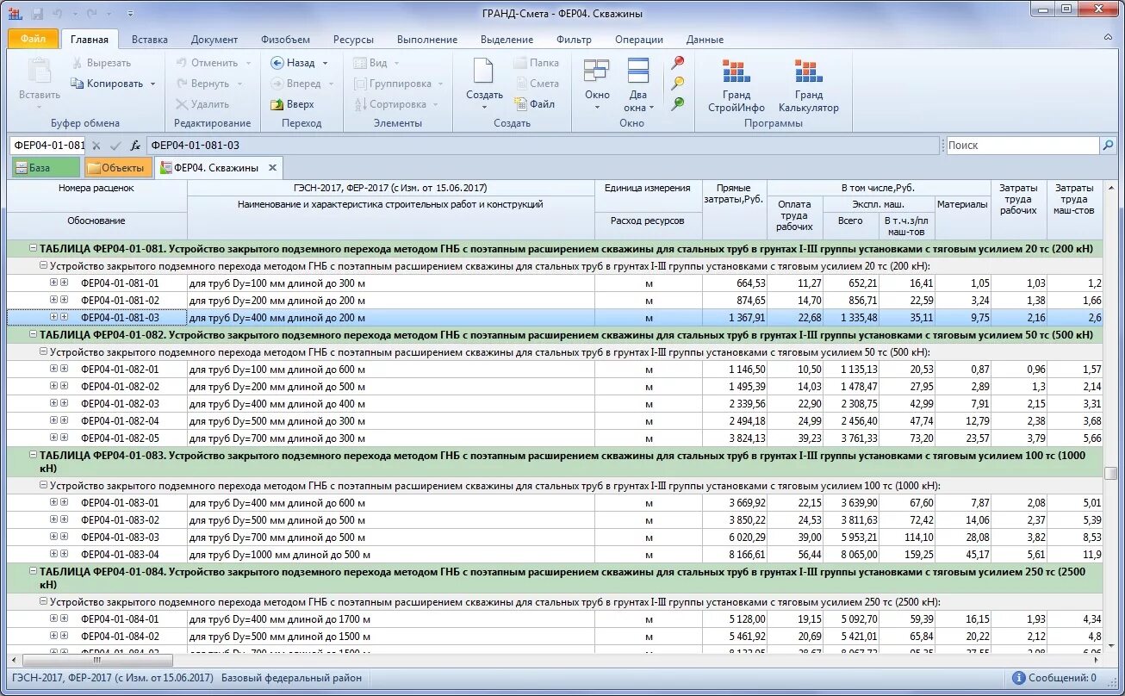The height and width of the screenshot is (696, 1125).
Task: Click the formula bar containing ФЕР04-01-081-03
Action: pyautogui.click(x=542, y=146)
